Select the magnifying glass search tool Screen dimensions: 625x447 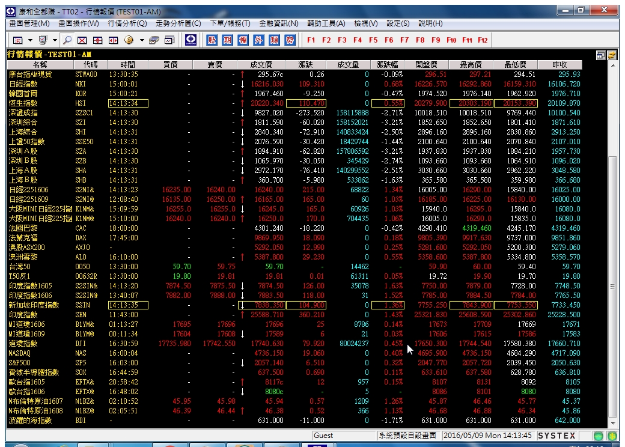(x=67, y=40)
